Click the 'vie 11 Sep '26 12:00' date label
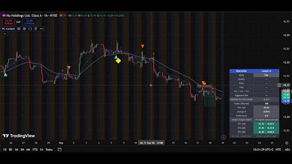This screenshot has height=164, width=292. pyautogui.click(x=151, y=143)
